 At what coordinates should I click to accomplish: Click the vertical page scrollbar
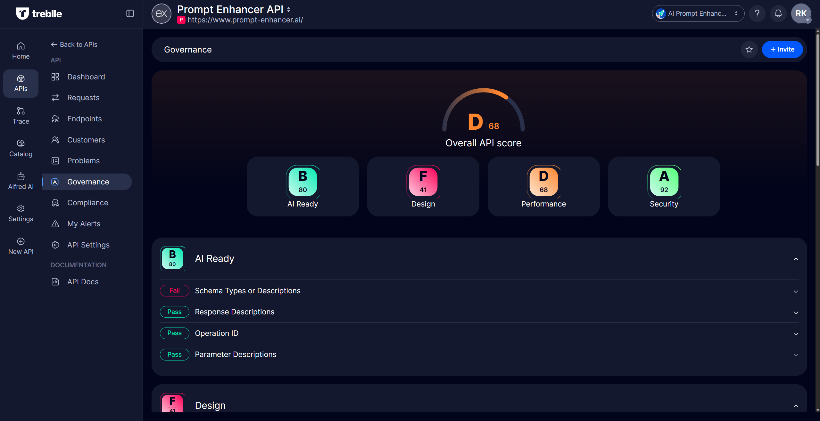pos(817,100)
